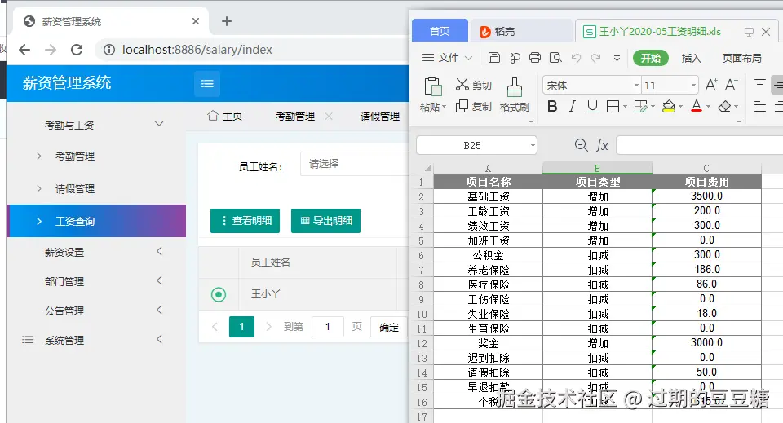Select the 王小丫 row radio button
783x423 pixels.
[219, 294]
